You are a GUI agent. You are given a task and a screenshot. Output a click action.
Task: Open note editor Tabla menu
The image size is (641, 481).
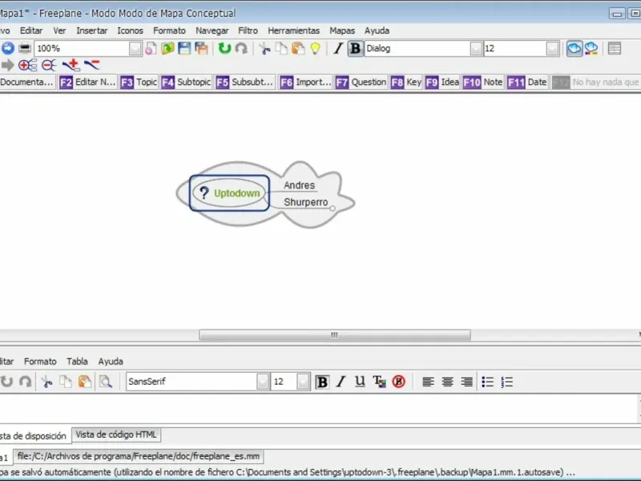tap(77, 362)
